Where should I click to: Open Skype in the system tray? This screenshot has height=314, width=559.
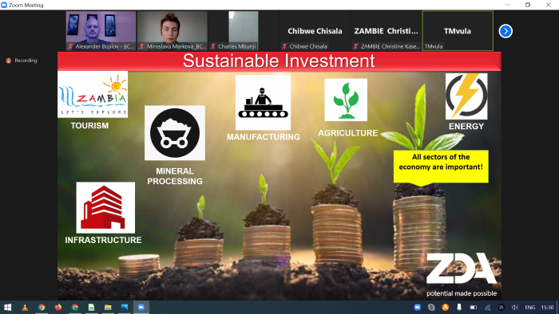[x=431, y=308]
